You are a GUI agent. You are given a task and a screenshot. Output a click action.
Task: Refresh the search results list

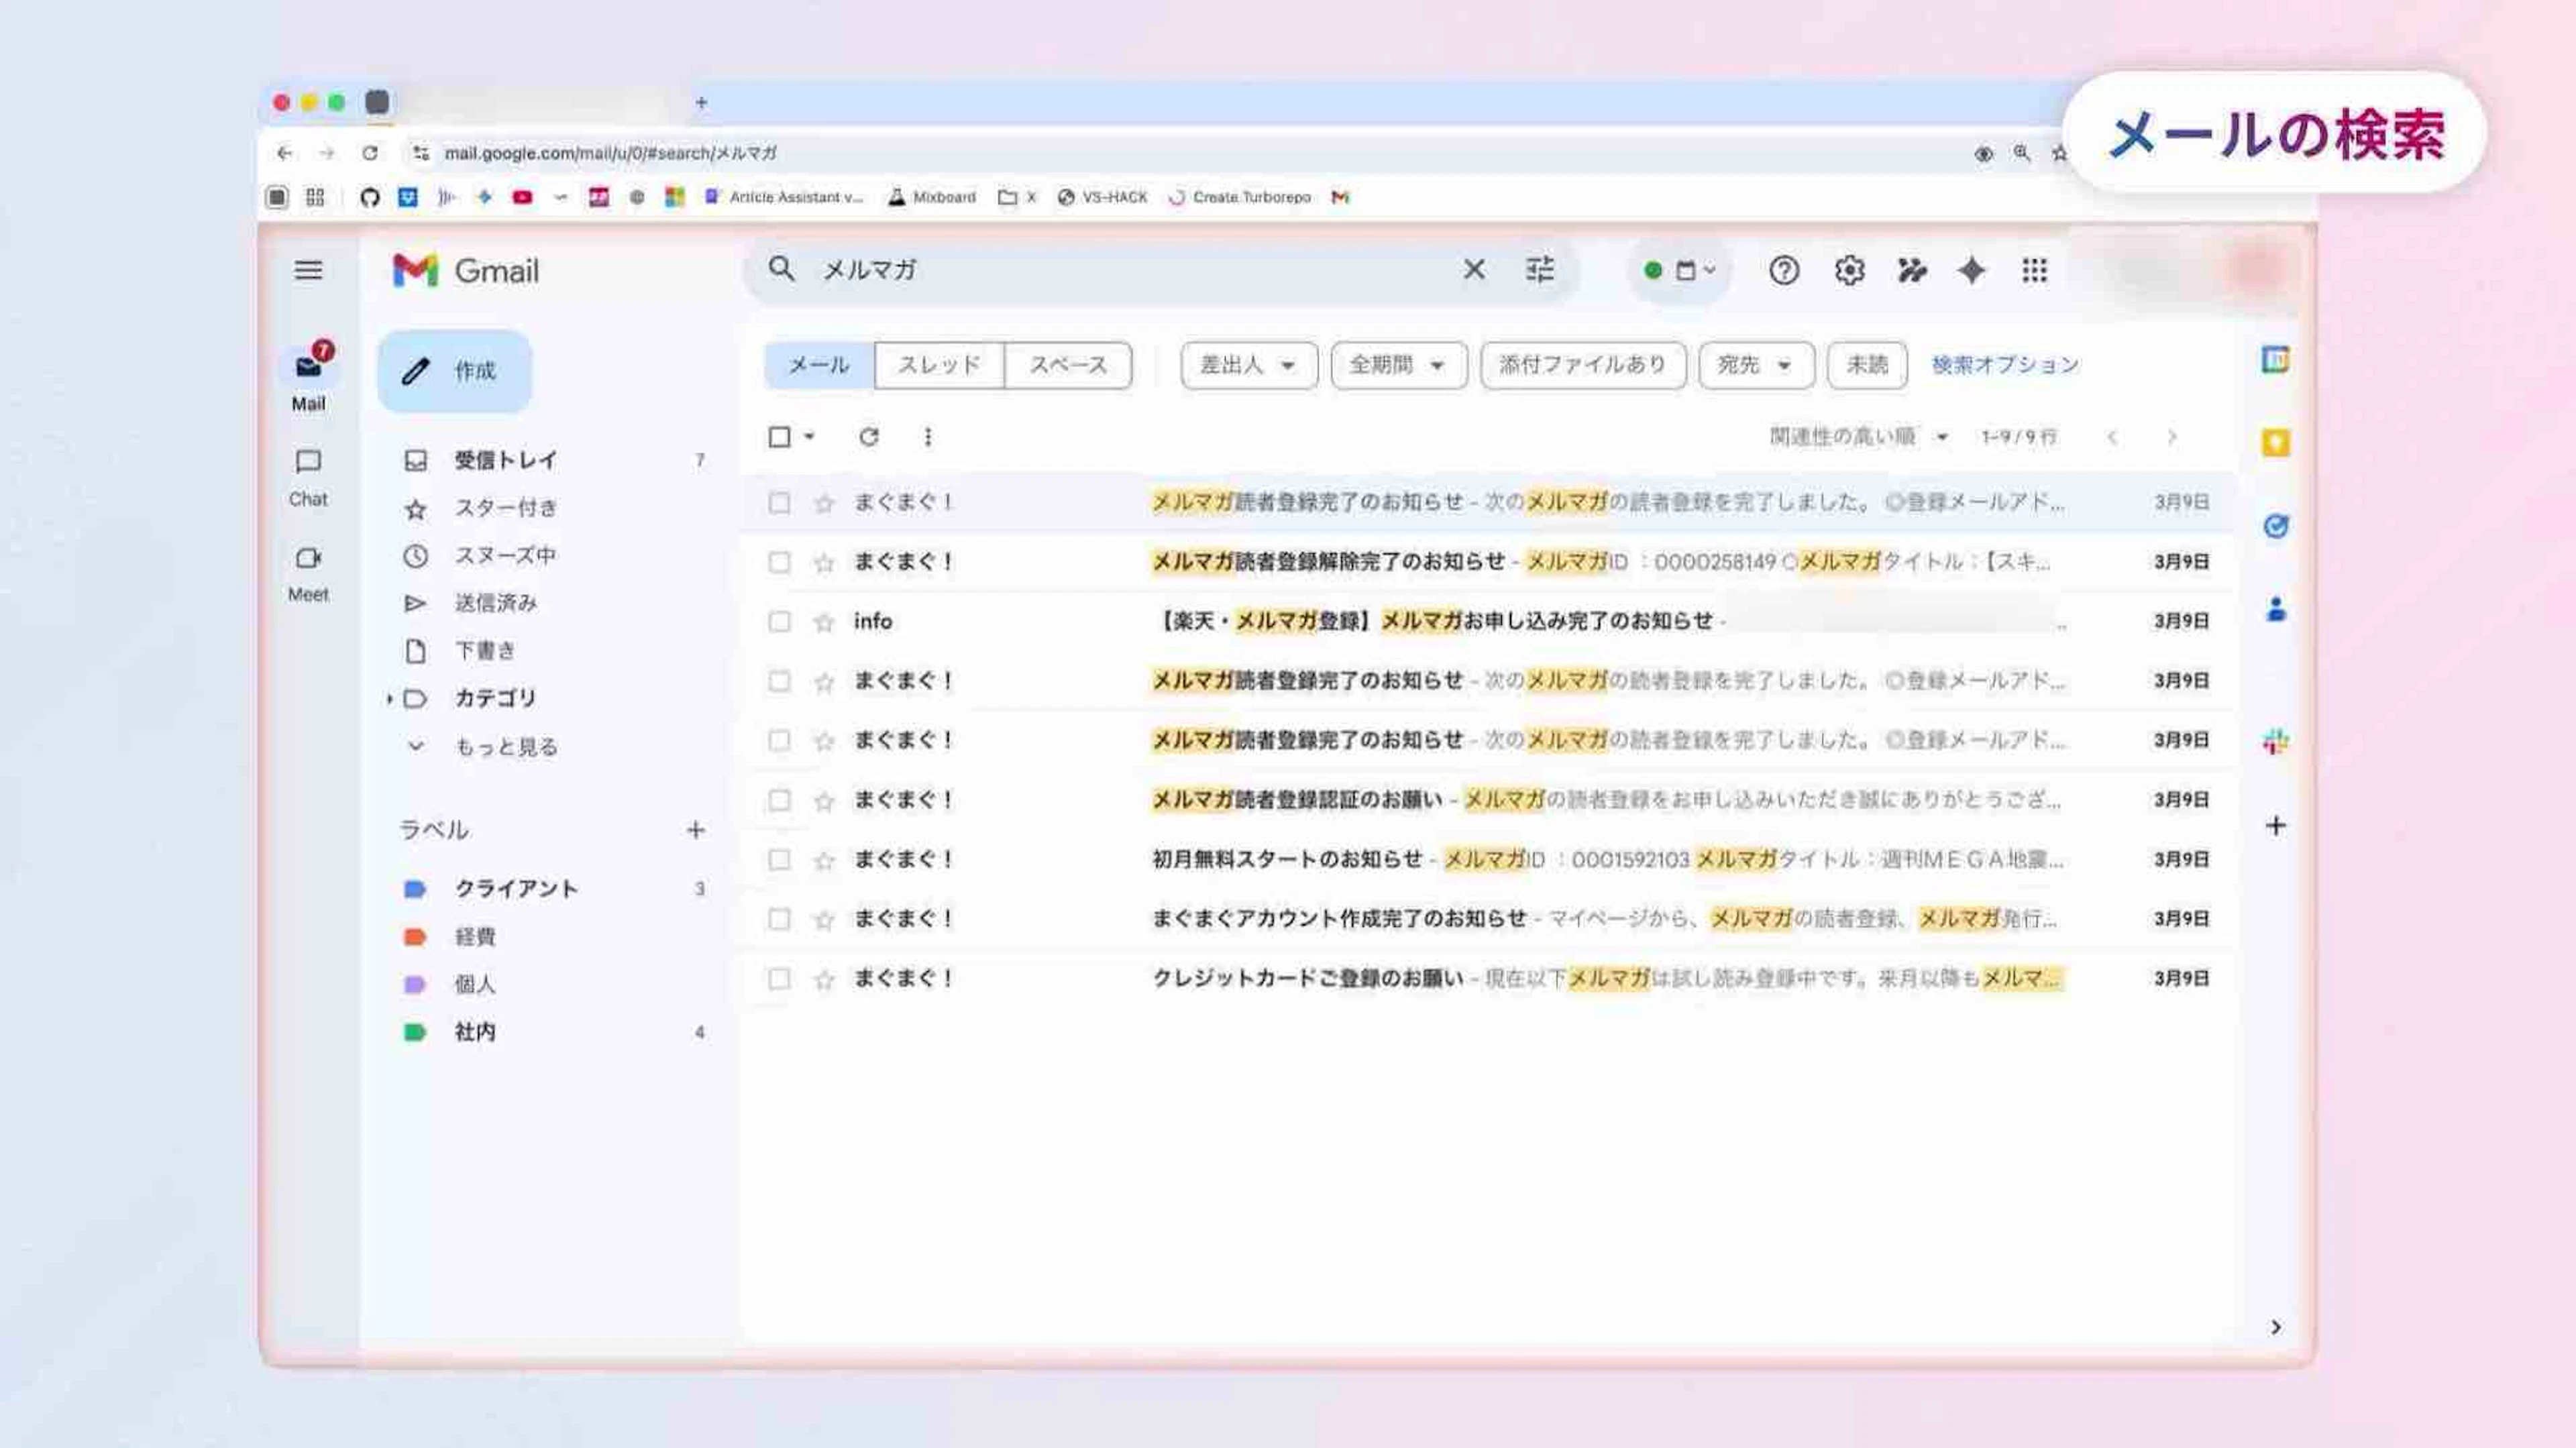(x=868, y=437)
